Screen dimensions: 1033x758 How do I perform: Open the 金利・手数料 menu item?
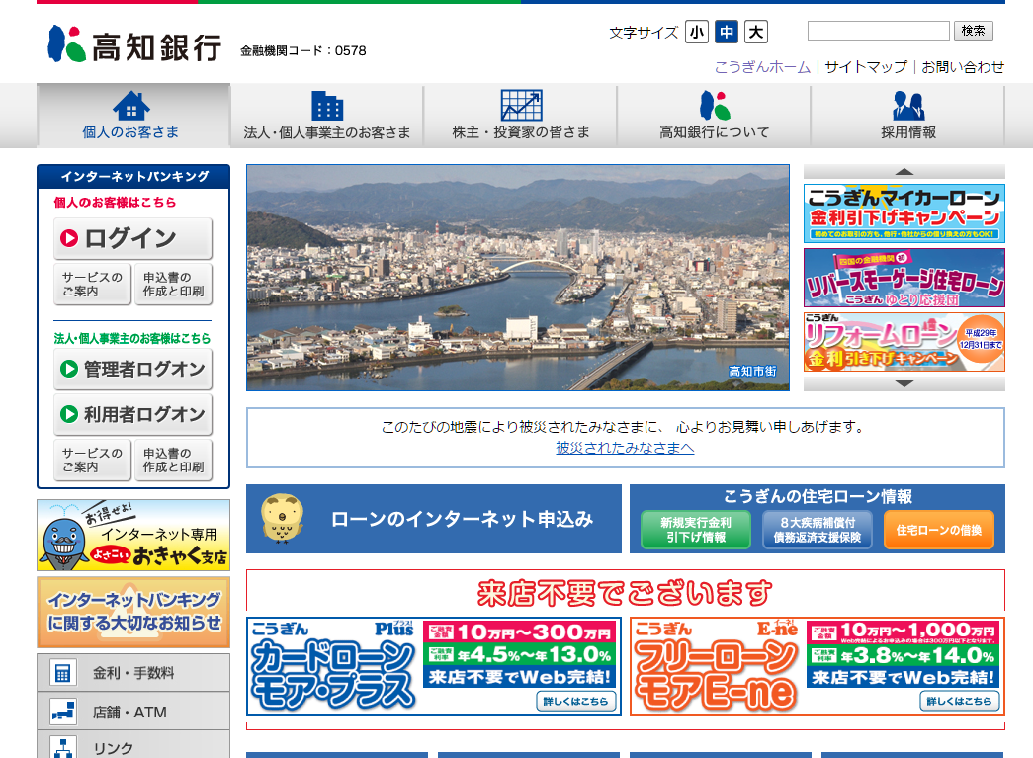pos(133,672)
